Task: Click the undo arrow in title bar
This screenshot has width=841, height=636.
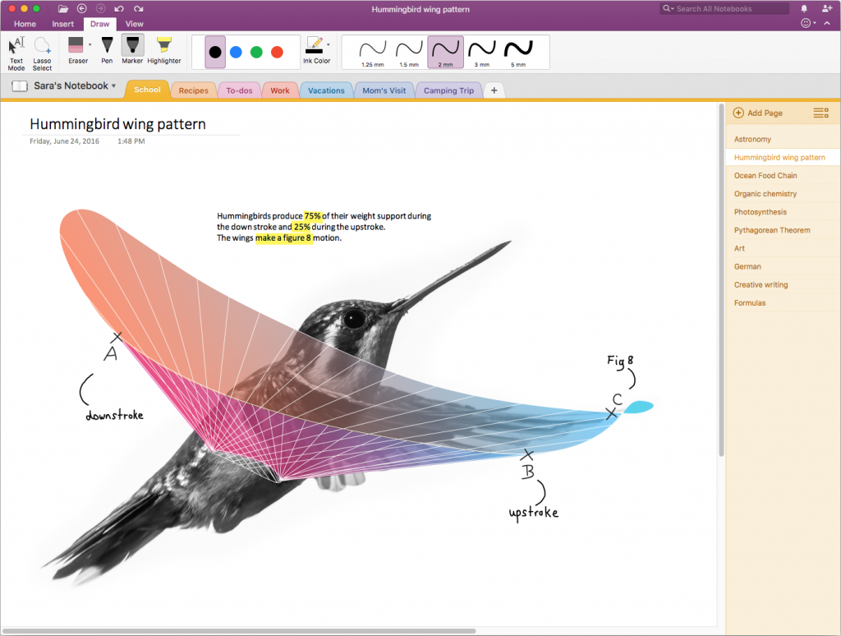Action: [x=119, y=8]
